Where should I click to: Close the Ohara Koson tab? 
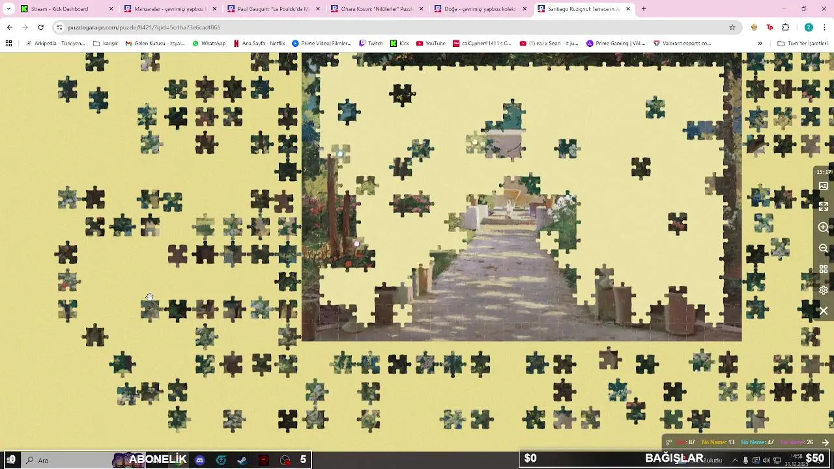[x=421, y=9]
